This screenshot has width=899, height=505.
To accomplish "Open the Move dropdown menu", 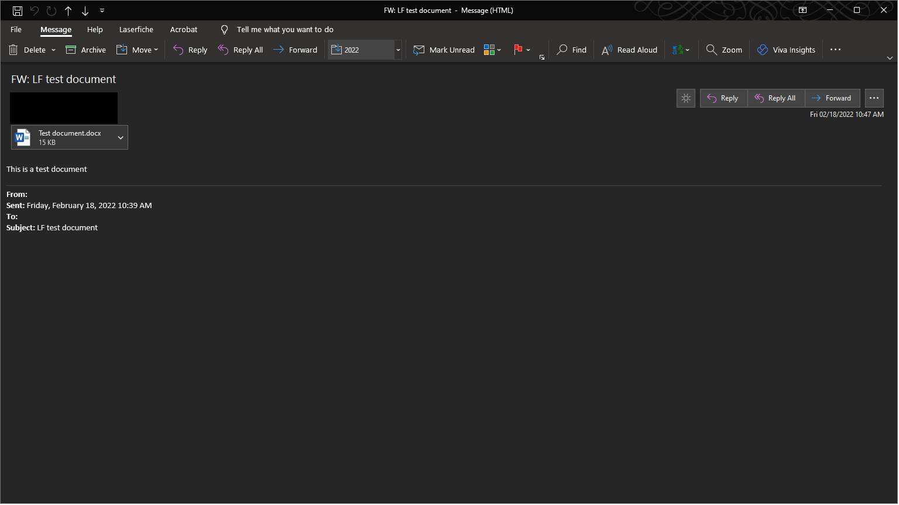I will (x=138, y=50).
